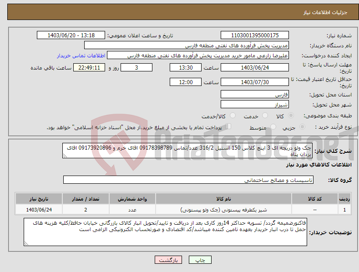Click the واحد شمارش column header
Image resolution: width=359 pixels, height=272 pixels.
(132, 199)
